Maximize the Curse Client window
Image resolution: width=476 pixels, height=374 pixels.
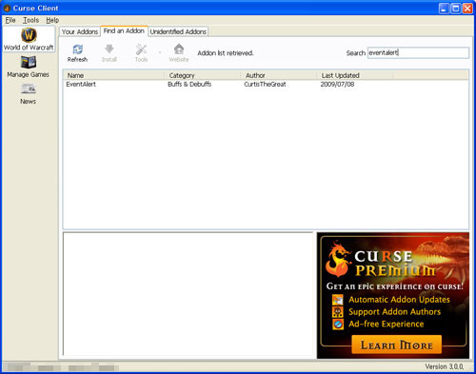pos(456,9)
